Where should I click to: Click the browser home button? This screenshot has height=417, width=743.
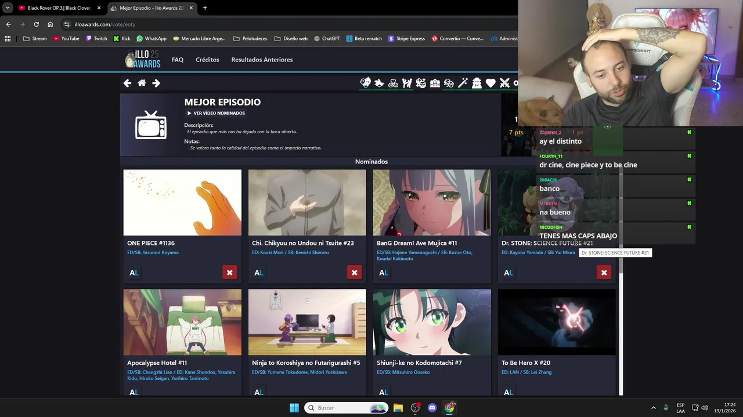(51, 24)
